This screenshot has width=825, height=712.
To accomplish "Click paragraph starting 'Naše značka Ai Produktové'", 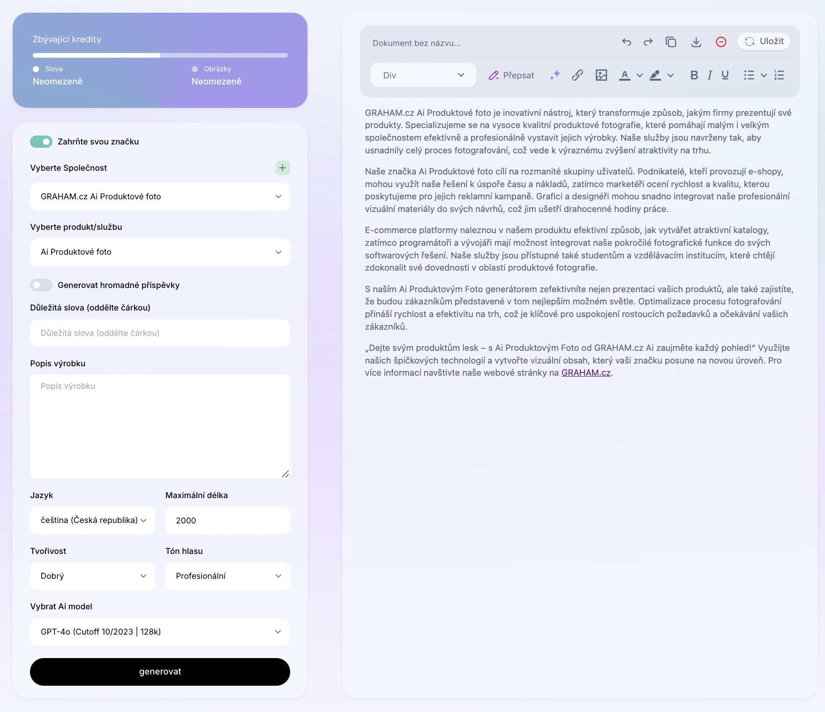I will coord(577,190).
